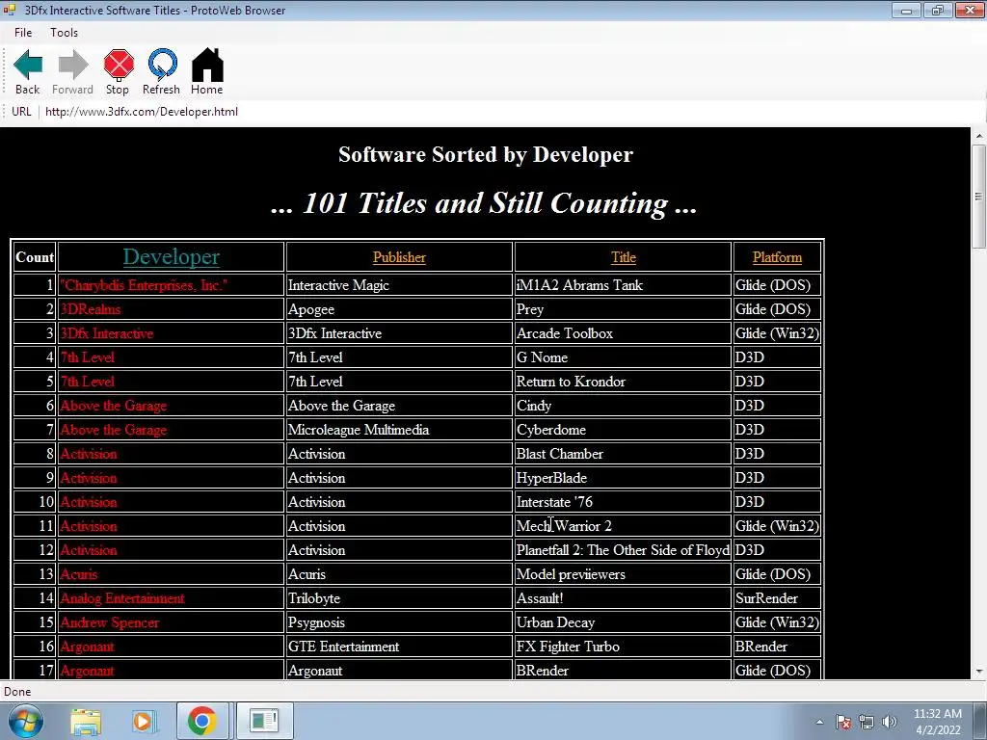Click the title cell Cyberdome
The width and height of the screenshot is (987, 740).
(x=623, y=430)
